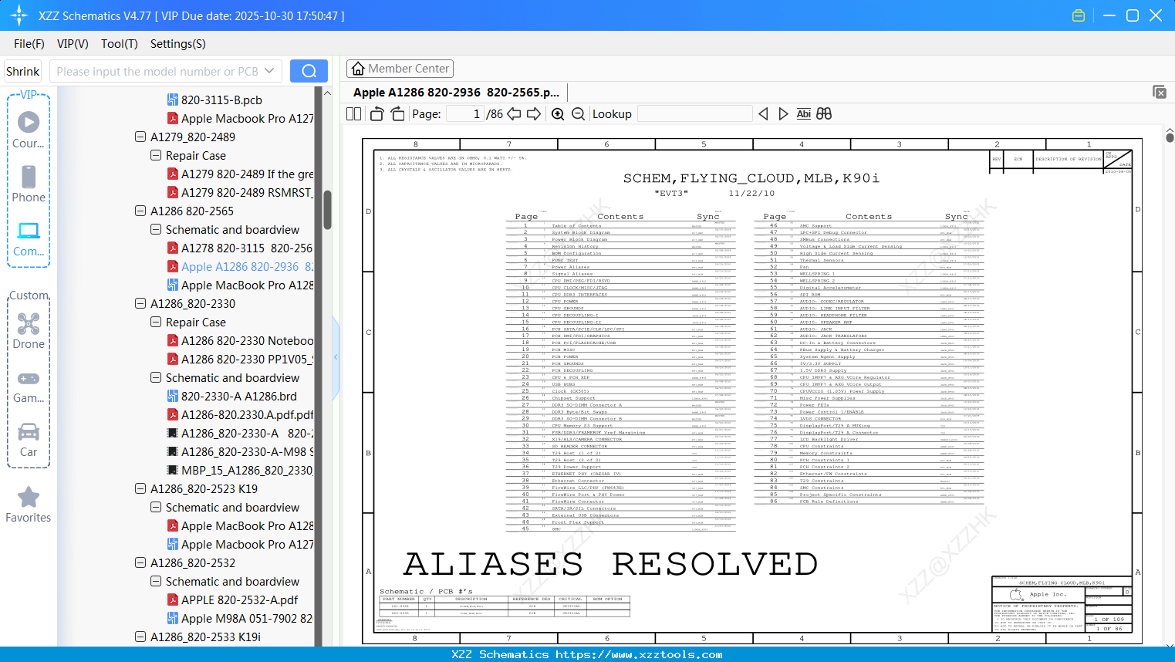The image size is (1175, 662).
Task: Collapse the A1286 820-2565 tree node
Action: point(140,211)
